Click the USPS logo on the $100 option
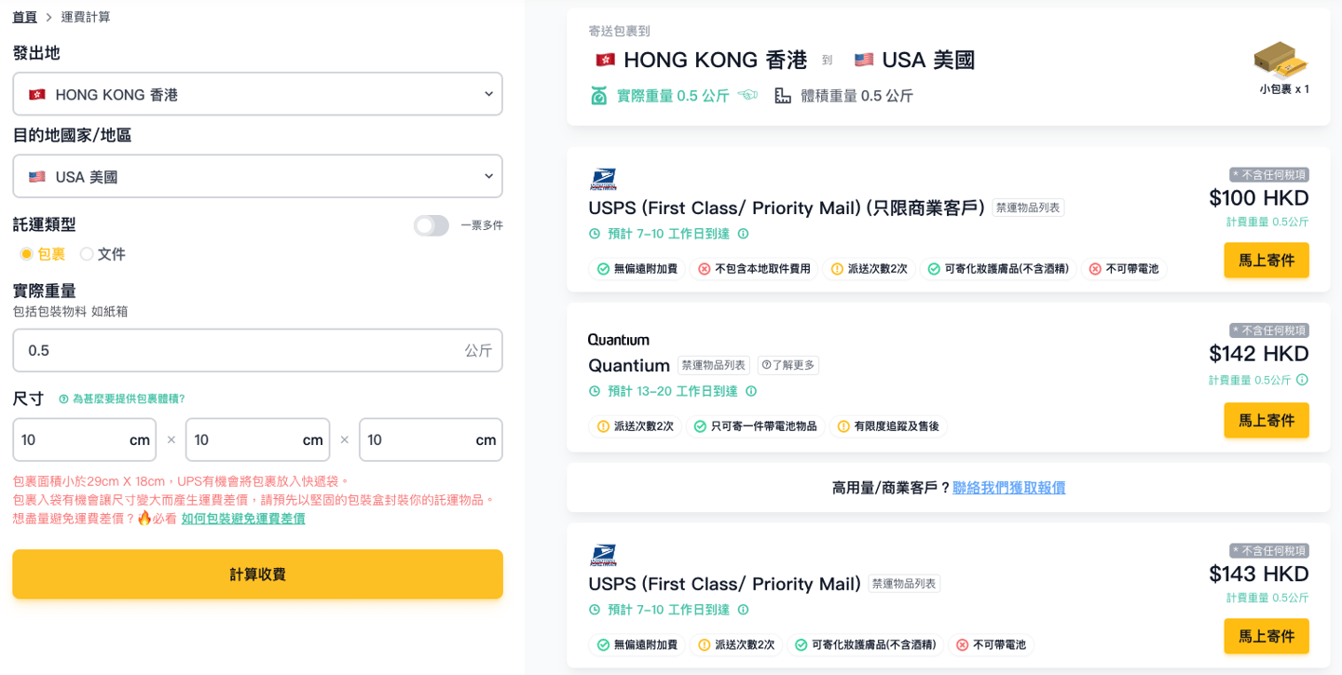Viewport: 1342px width, 675px height. click(603, 180)
